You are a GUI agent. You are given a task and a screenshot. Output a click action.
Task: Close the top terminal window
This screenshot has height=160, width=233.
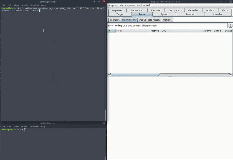(104, 2)
